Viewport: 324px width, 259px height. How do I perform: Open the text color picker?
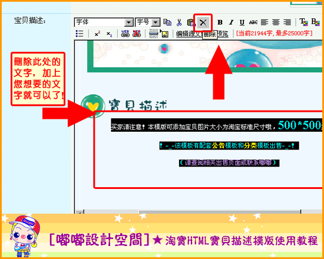tap(303, 22)
